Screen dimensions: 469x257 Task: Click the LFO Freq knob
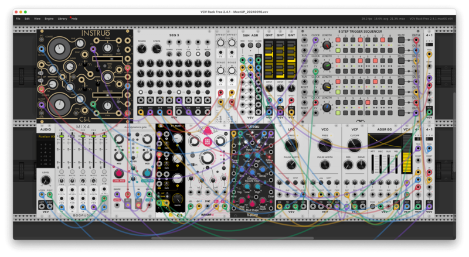click(x=291, y=145)
